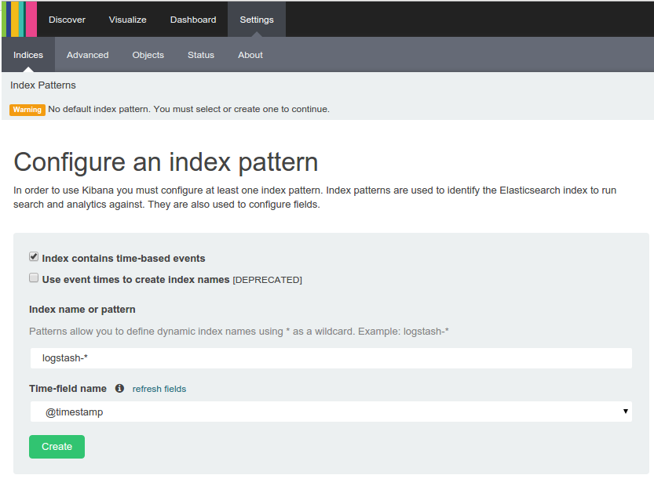Open the Time-field name dropdown
Screen dimensions: 654x486
(331, 412)
